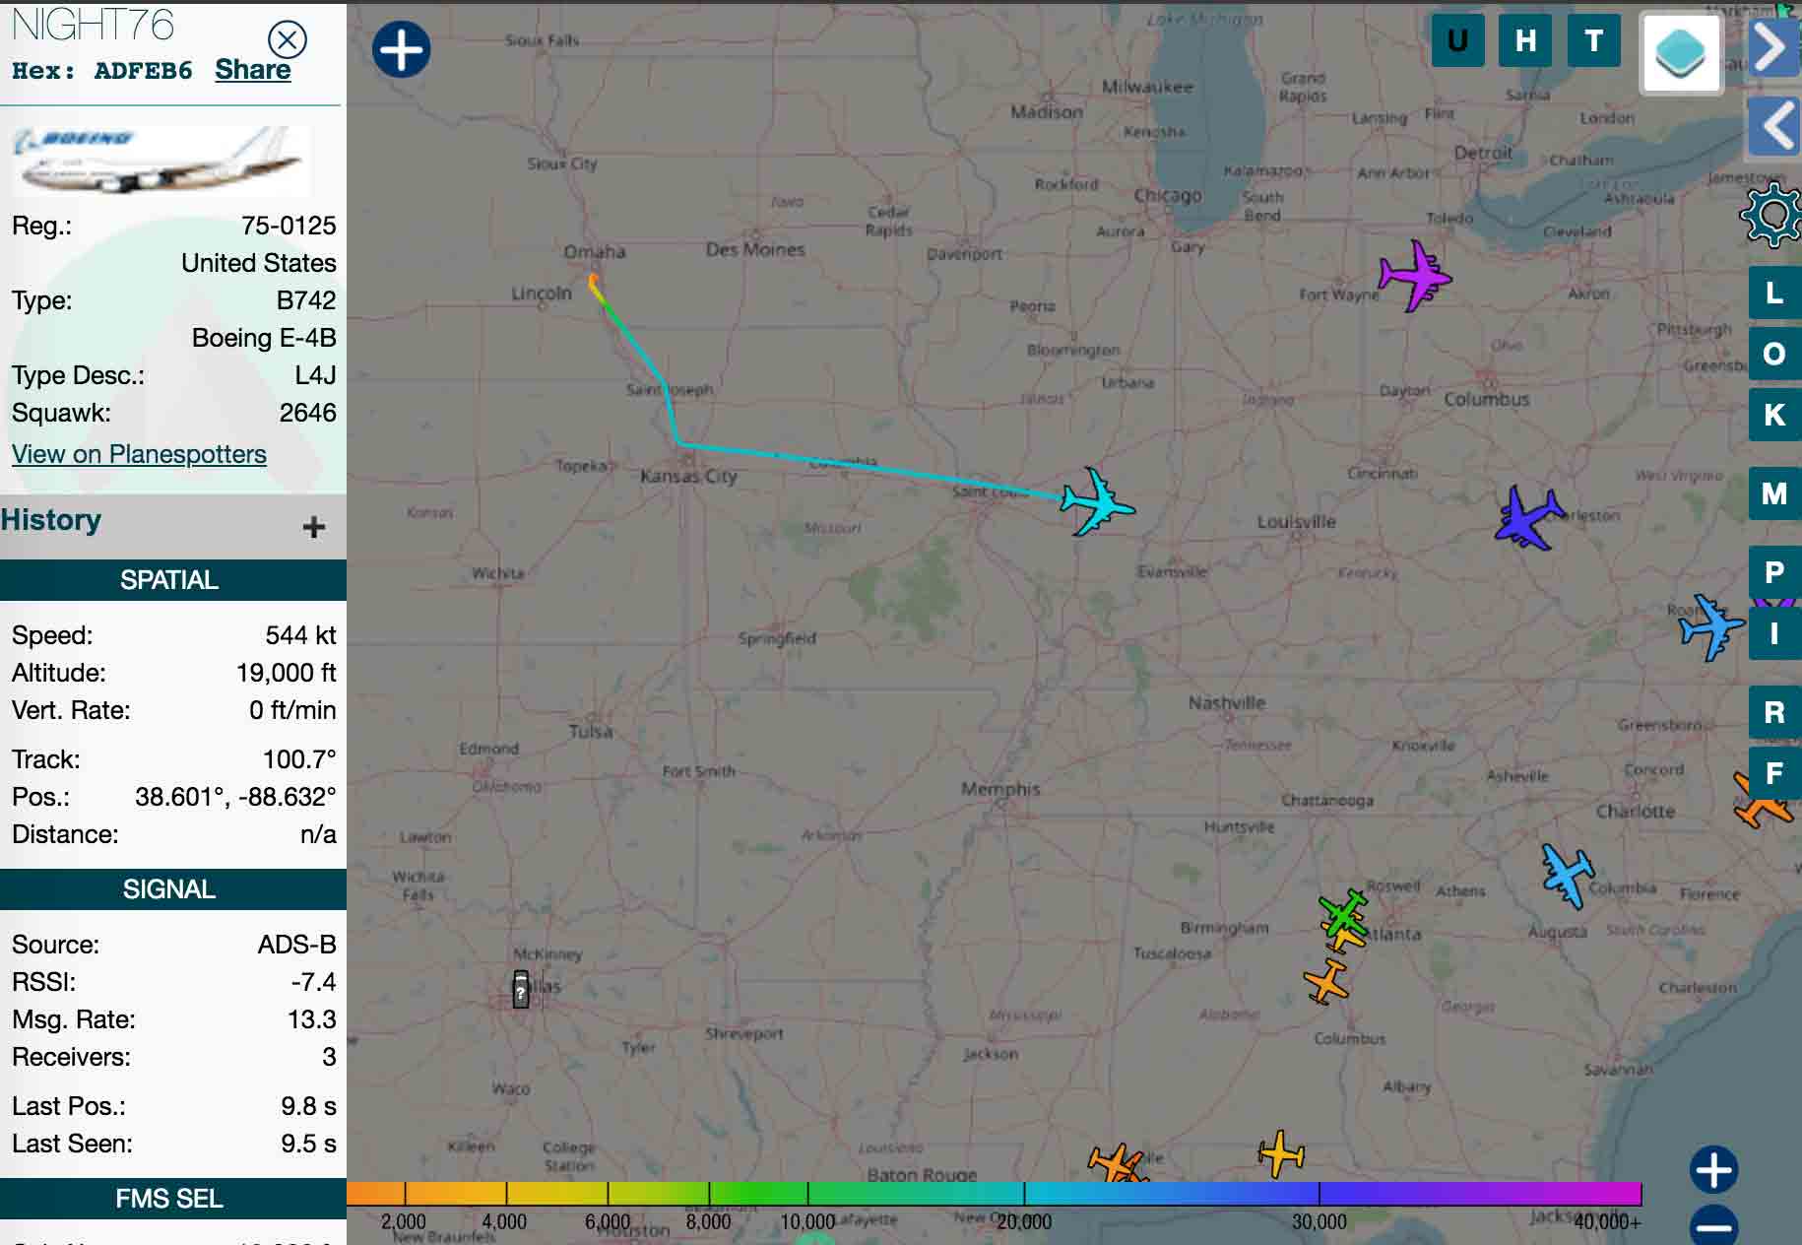1802x1245 pixels.
Task: Click the speed value 544 kt
Action: (x=300, y=635)
